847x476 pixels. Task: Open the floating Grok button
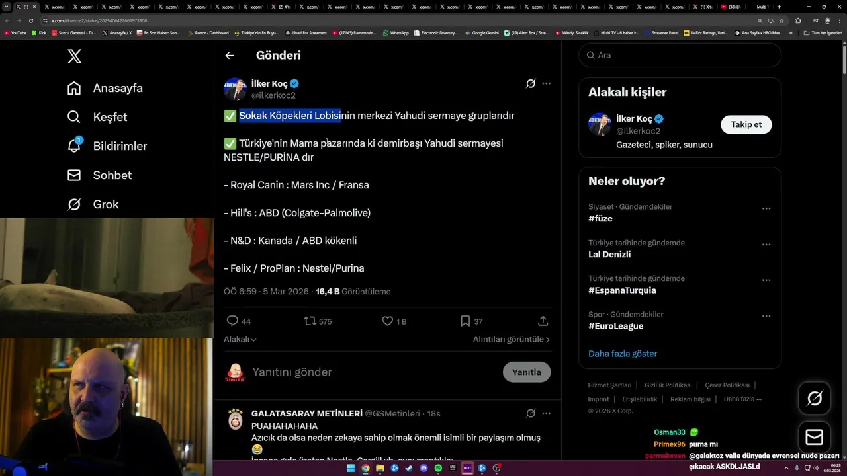click(x=815, y=398)
